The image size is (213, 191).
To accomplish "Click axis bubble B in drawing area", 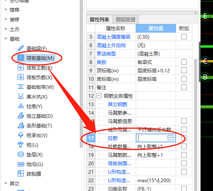I will (205, 77).
